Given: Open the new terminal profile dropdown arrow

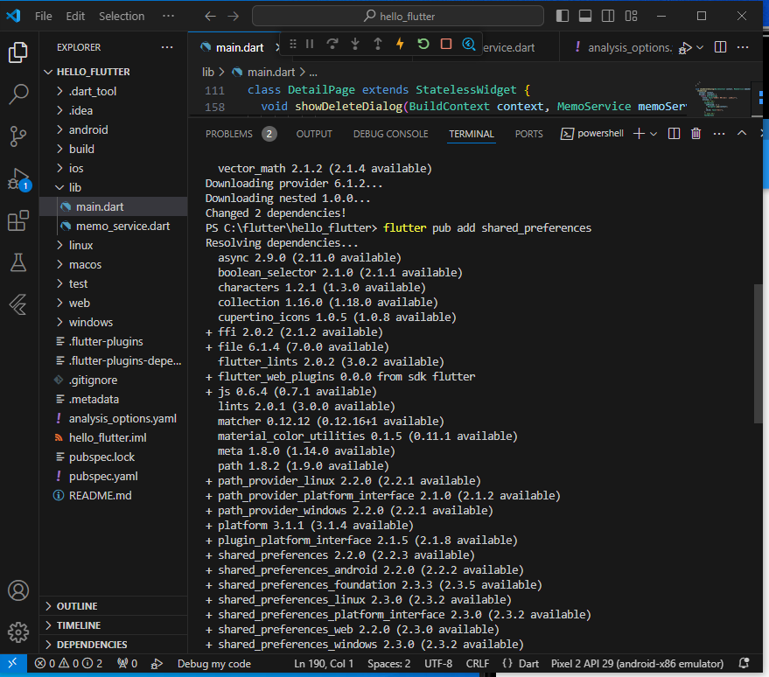Looking at the screenshot, I should (654, 133).
